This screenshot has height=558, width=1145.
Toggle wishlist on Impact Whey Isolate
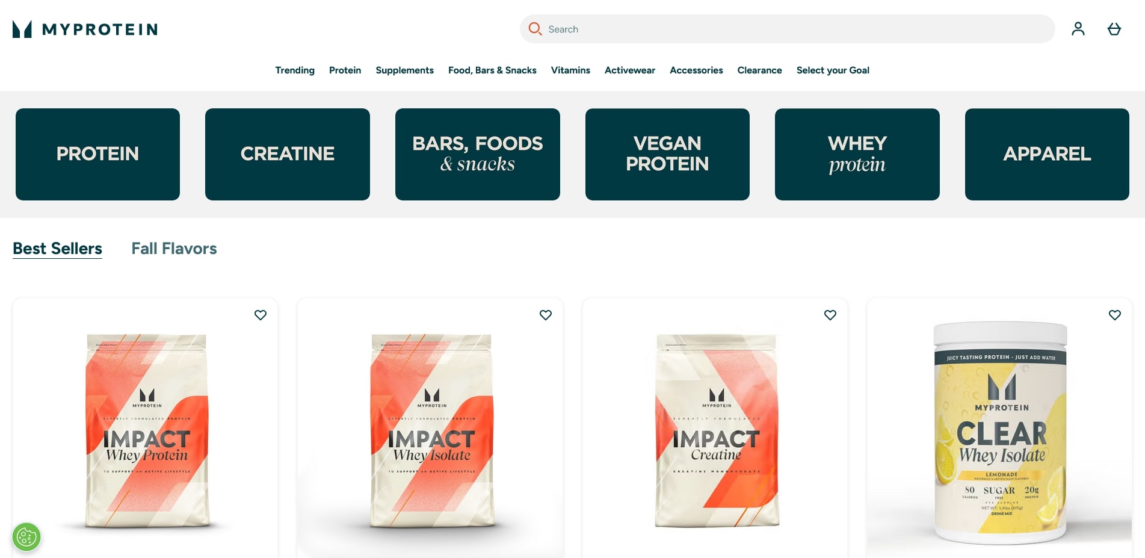coord(545,315)
